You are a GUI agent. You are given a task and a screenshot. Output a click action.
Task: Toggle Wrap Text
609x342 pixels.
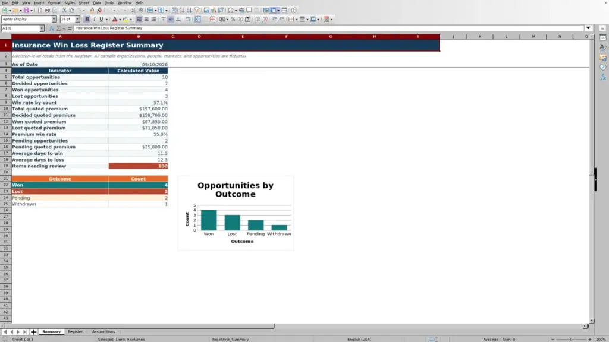click(x=188, y=20)
